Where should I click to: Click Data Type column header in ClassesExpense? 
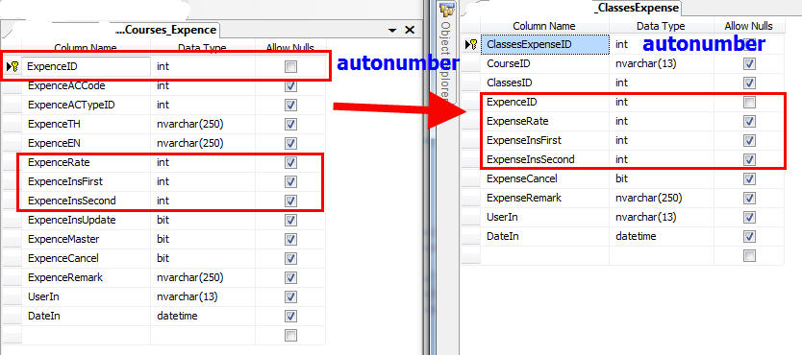pos(661,26)
